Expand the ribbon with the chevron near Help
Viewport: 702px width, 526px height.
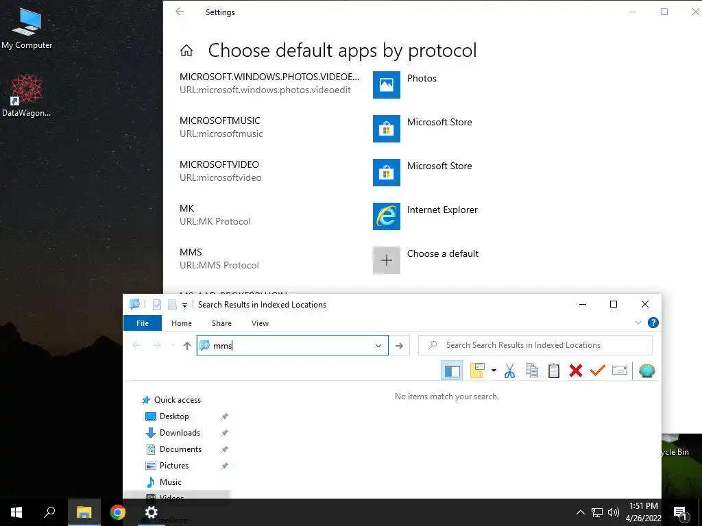(x=638, y=323)
